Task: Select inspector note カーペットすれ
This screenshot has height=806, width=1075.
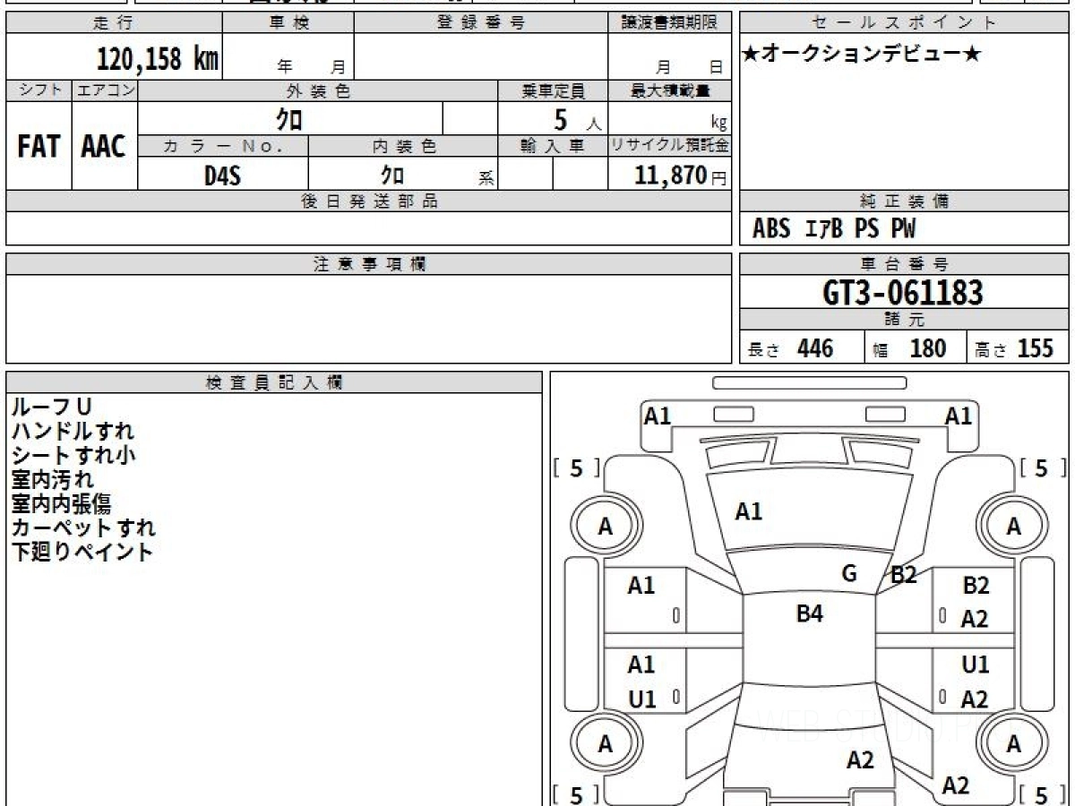Action: click(83, 527)
